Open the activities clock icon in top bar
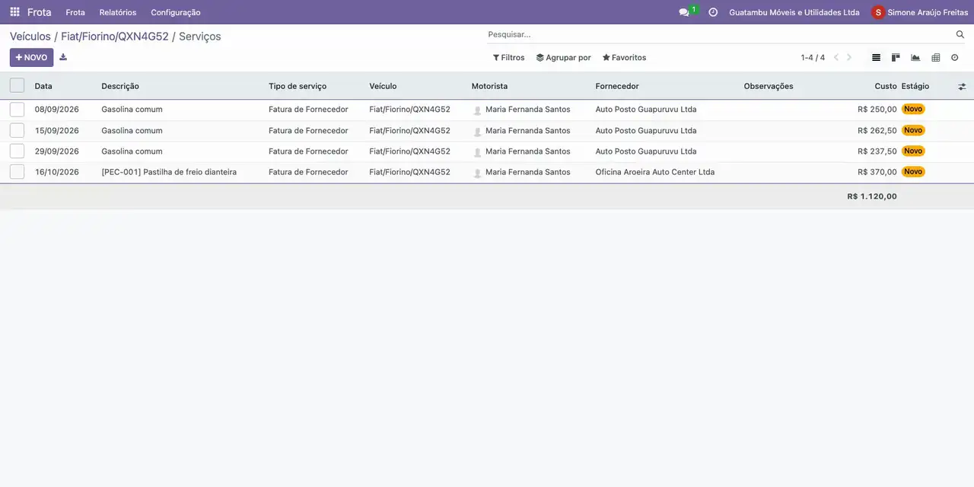The width and height of the screenshot is (974, 487). click(713, 12)
